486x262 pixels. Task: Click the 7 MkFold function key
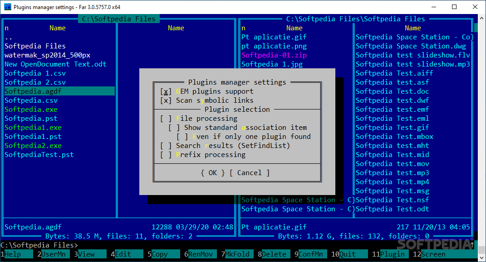coord(237,254)
